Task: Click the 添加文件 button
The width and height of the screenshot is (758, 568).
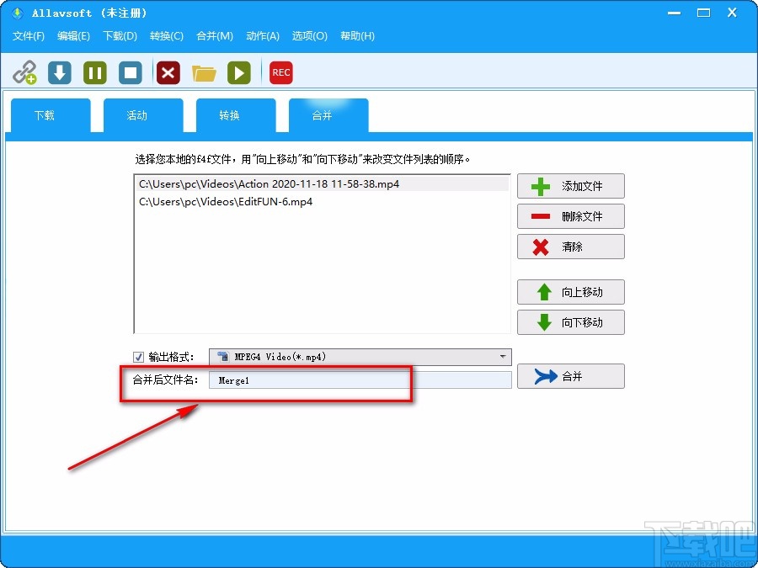Action: tap(571, 186)
